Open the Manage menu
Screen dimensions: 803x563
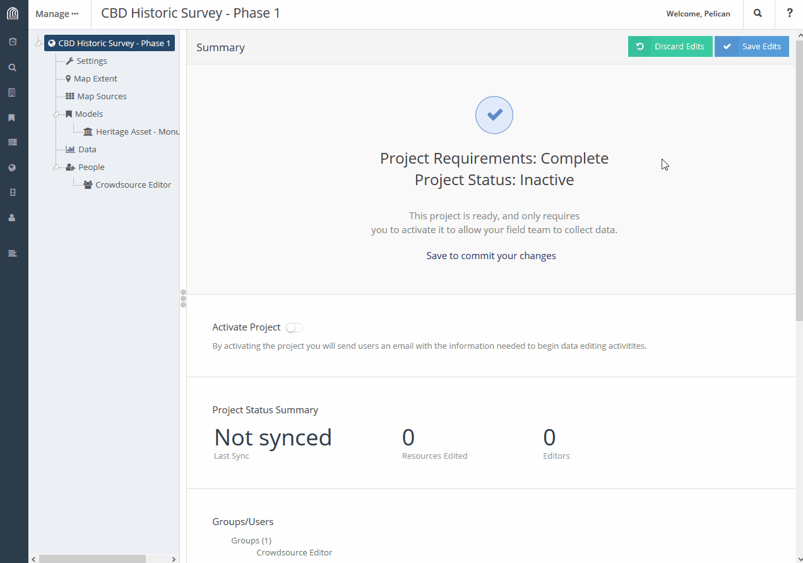(57, 14)
